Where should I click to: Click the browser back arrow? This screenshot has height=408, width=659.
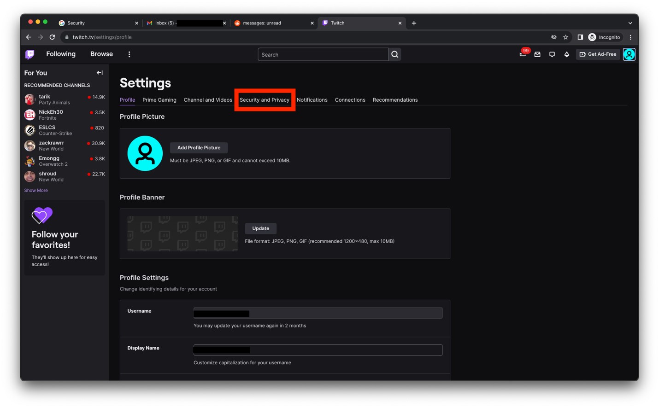(x=29, y=37)
